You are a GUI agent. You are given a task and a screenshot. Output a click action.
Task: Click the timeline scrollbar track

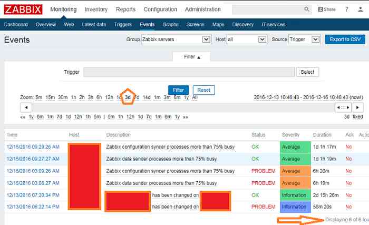183,107
